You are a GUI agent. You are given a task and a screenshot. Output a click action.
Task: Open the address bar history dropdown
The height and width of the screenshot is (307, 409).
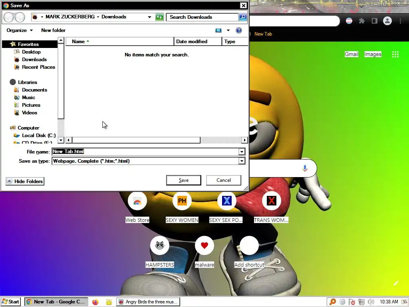coord(149,17)
